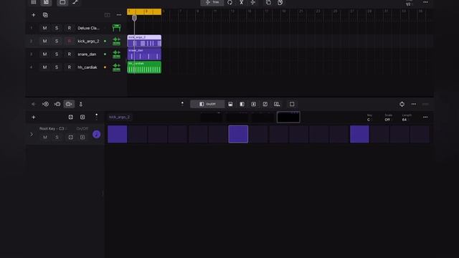Viewport: 459px width, 258px height.
Task: Duplicate track using the icon beside plus
Action: pyautogui.click(x=45, y=15)
